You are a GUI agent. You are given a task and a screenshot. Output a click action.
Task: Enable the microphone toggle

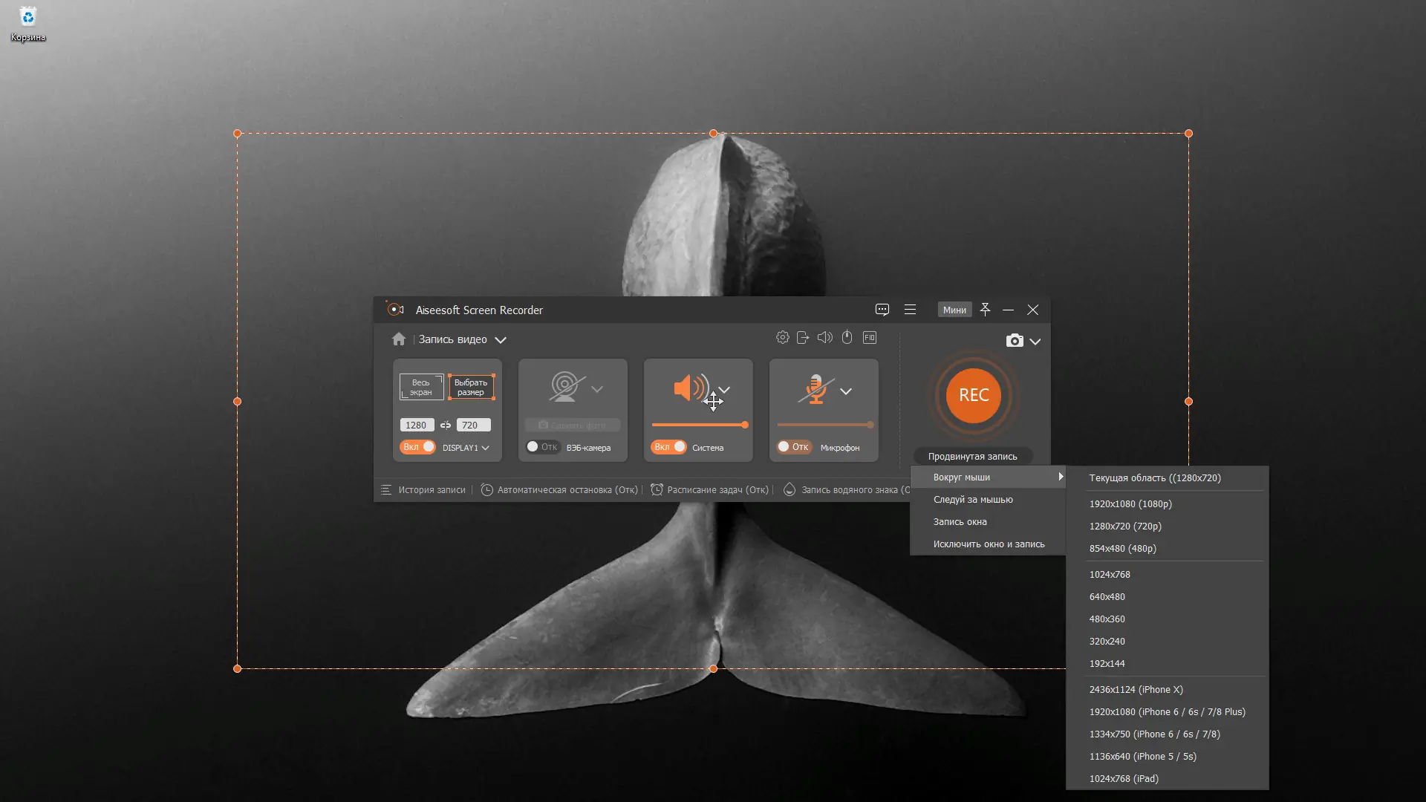(x=792, y=447)
